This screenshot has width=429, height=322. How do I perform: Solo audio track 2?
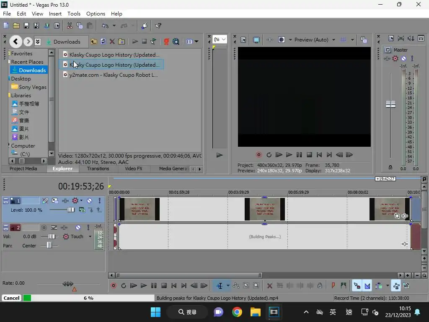point(88,228)
